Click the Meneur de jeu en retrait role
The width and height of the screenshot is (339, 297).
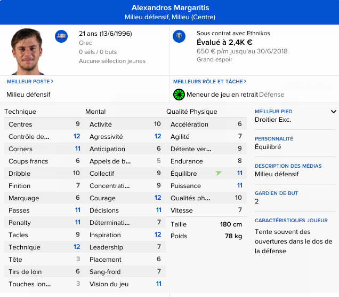pos(222,95)
